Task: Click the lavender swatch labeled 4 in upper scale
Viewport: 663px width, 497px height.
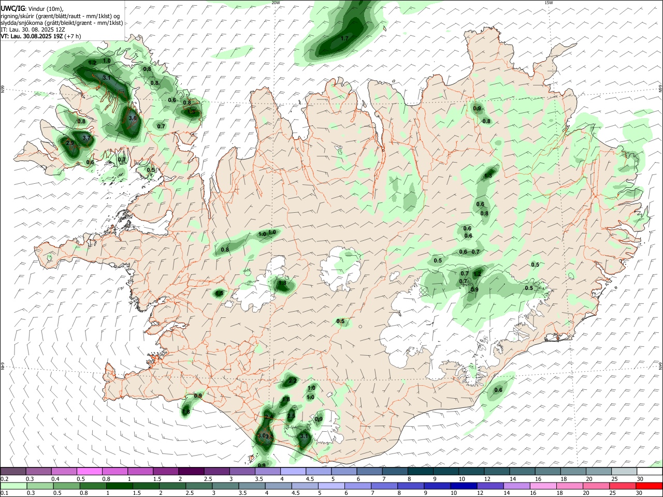Action: click(294, 471)
